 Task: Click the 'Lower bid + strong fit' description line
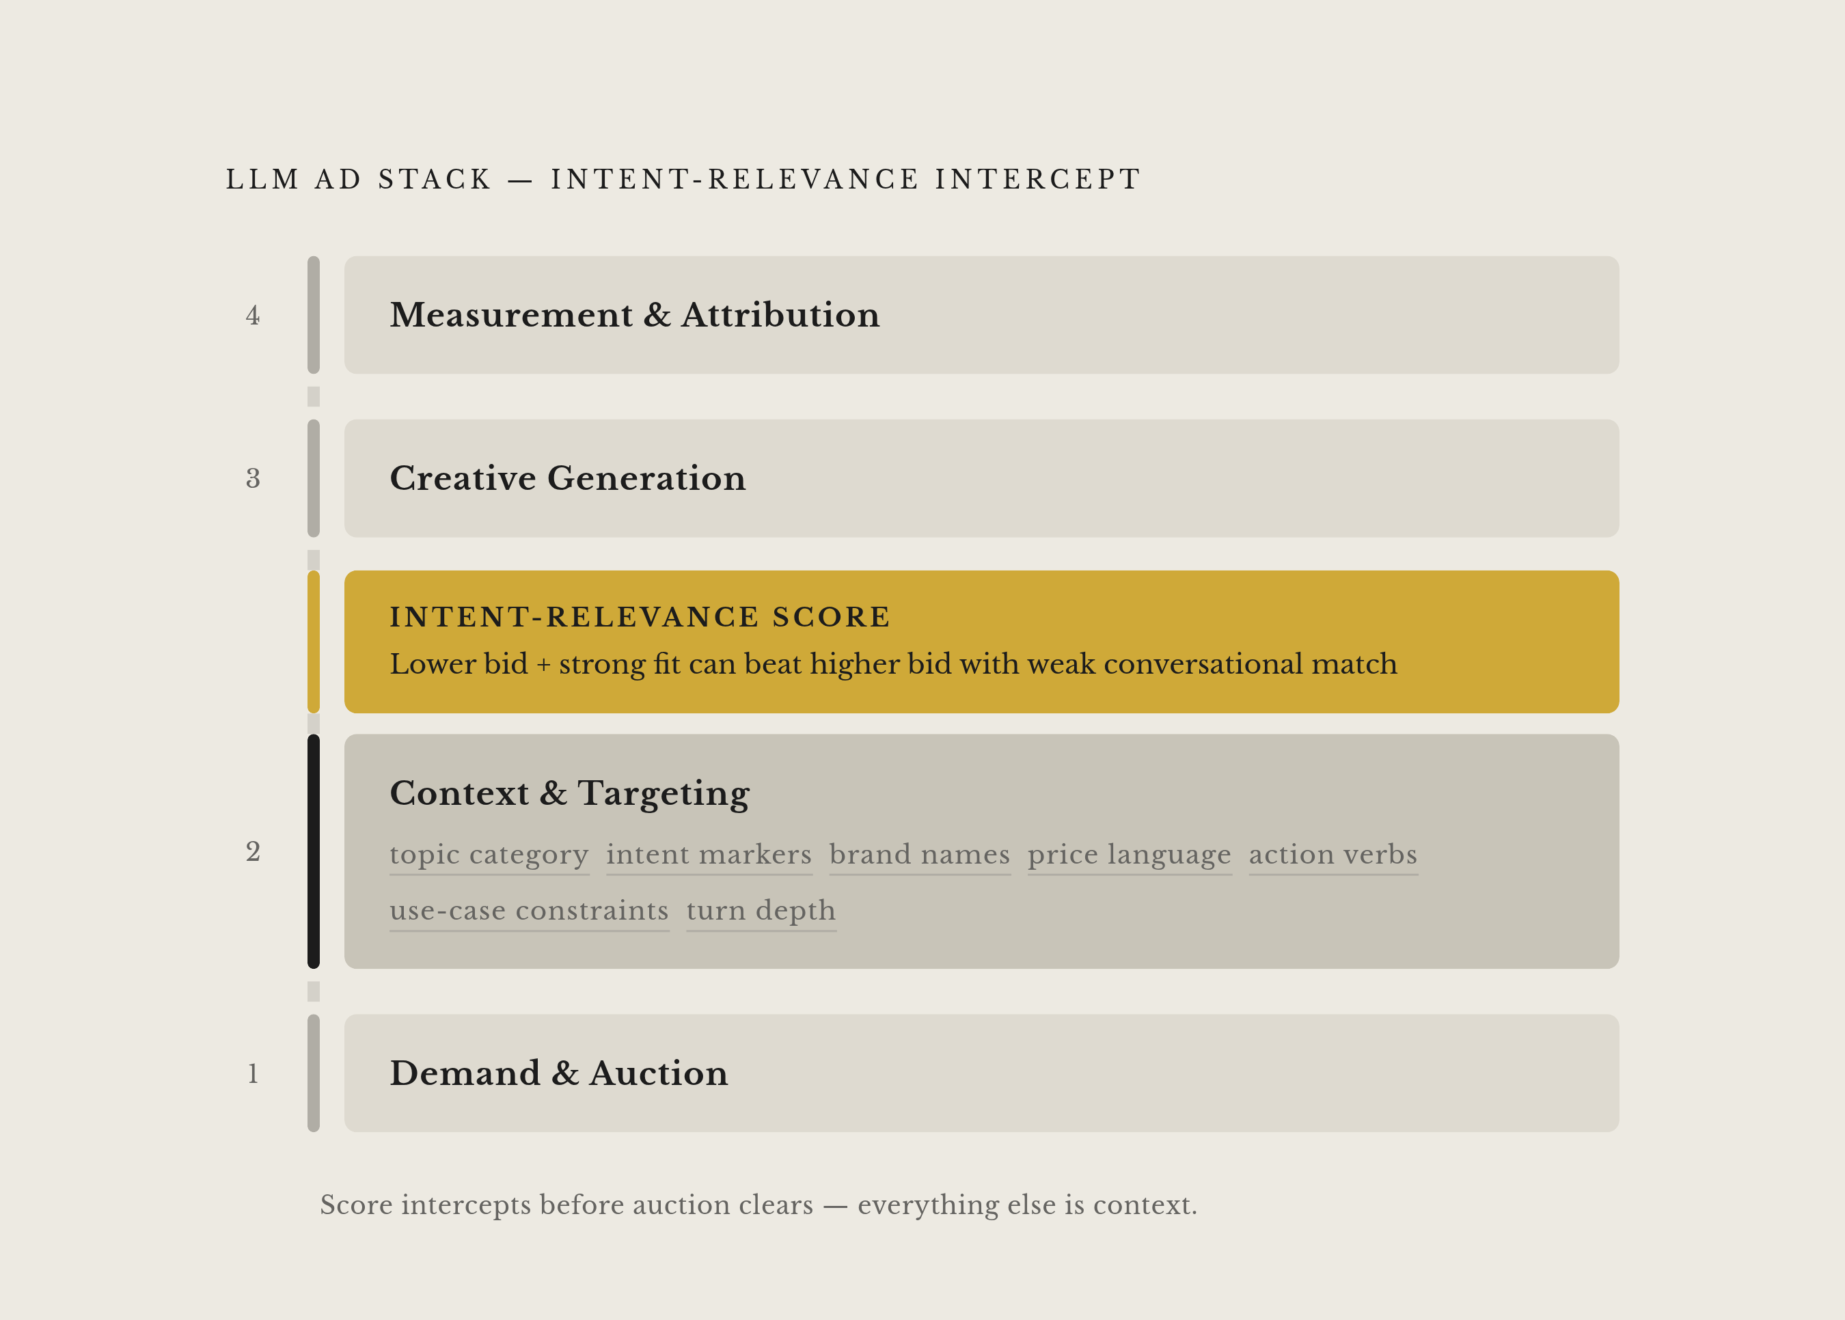(x=893, y=664)
